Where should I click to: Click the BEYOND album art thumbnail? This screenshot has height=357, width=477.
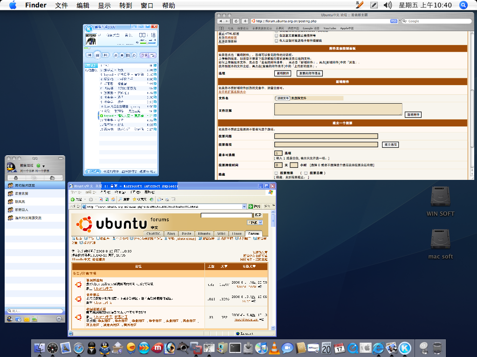click(x=91, y=40)
